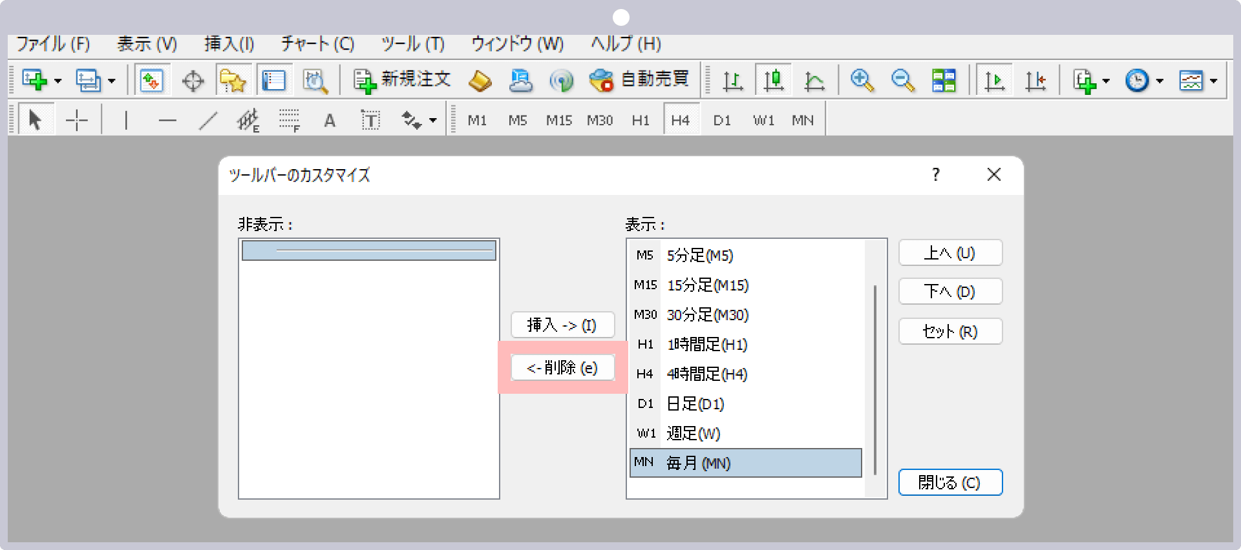Click the clock periods icon
1241x550 pixels.
click(x=1137, y=80)
